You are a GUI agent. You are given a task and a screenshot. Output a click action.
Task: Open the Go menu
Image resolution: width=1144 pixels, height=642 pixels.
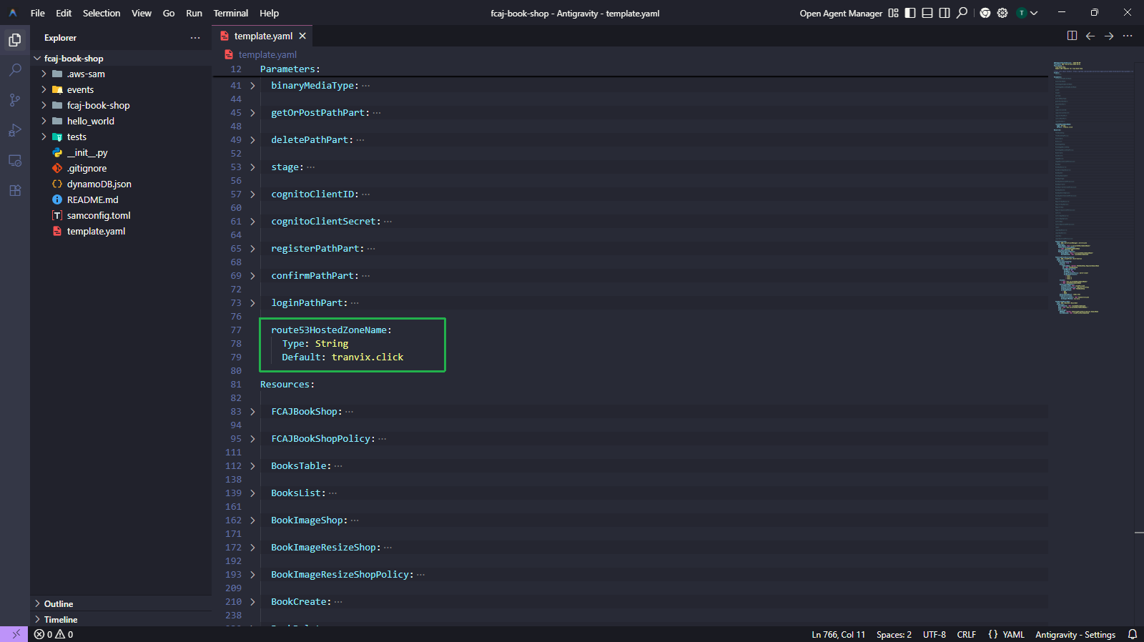pos(169,13)
